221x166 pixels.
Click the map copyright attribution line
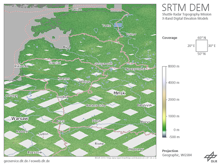126,158
